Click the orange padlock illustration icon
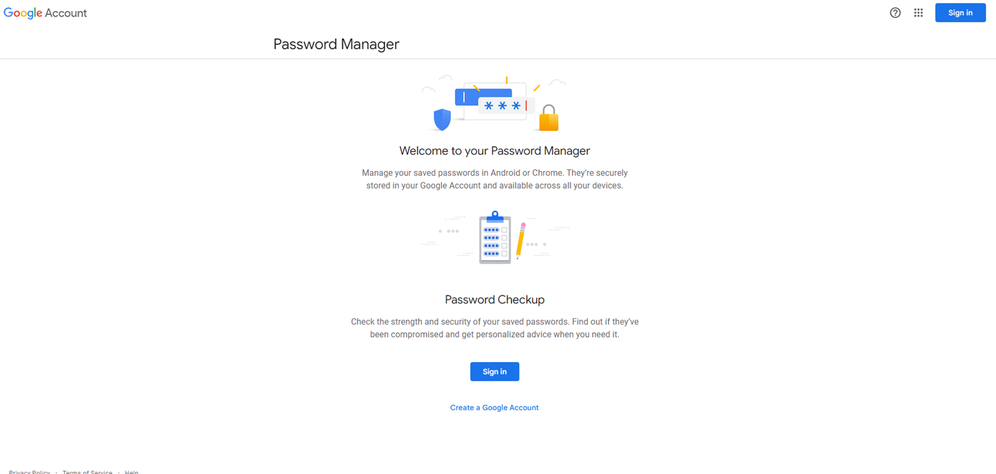This screenshot has height=474, width=996. pyautogui.click(x=548, y=120)
